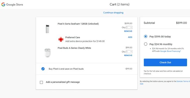Click the Check Out button

coord(165,63)
